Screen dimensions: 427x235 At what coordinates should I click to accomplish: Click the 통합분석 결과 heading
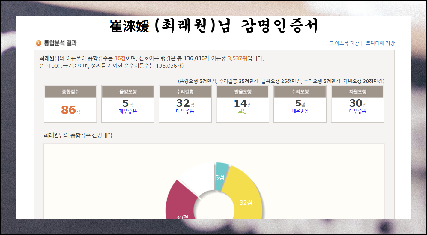pos(60,43)
